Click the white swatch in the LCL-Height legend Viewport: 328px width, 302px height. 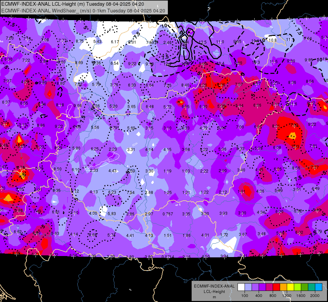241,287
